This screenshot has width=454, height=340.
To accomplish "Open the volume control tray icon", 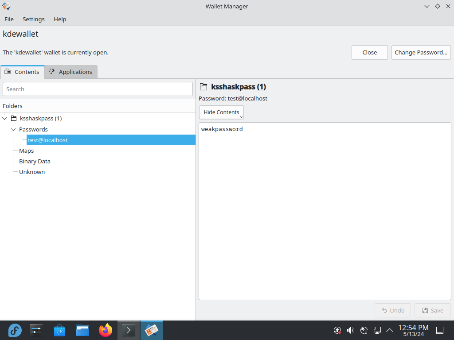I will coord(350,330).
